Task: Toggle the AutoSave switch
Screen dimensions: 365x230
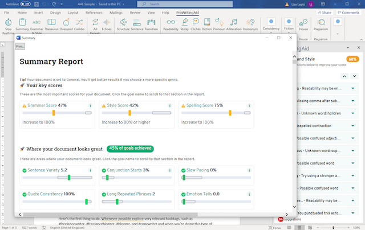Action: 25,4
